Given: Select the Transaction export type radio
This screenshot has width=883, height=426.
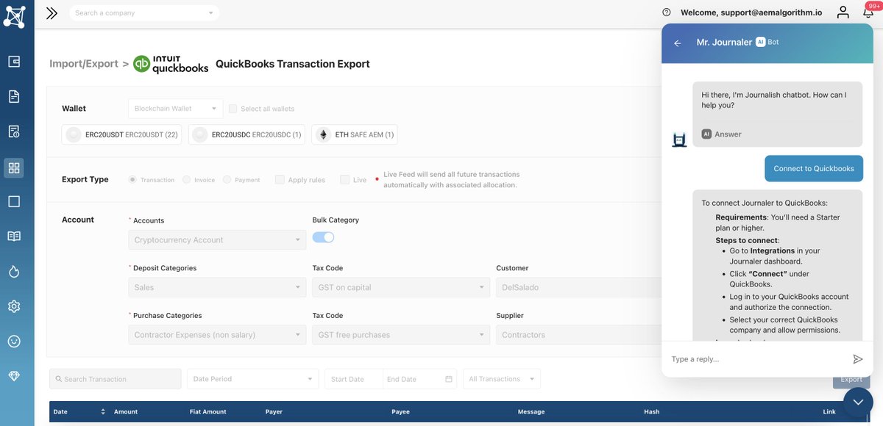Looking at the screenshot, I should point(132,179).
